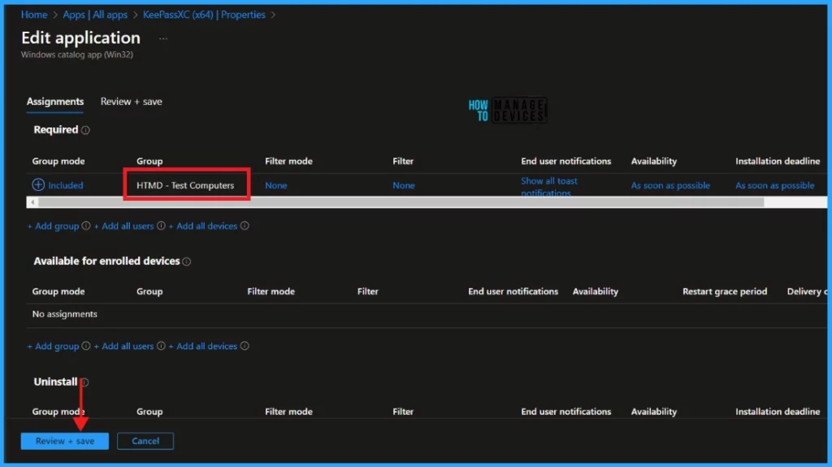Open info icon beside Uninstall heading

[84, 382]
